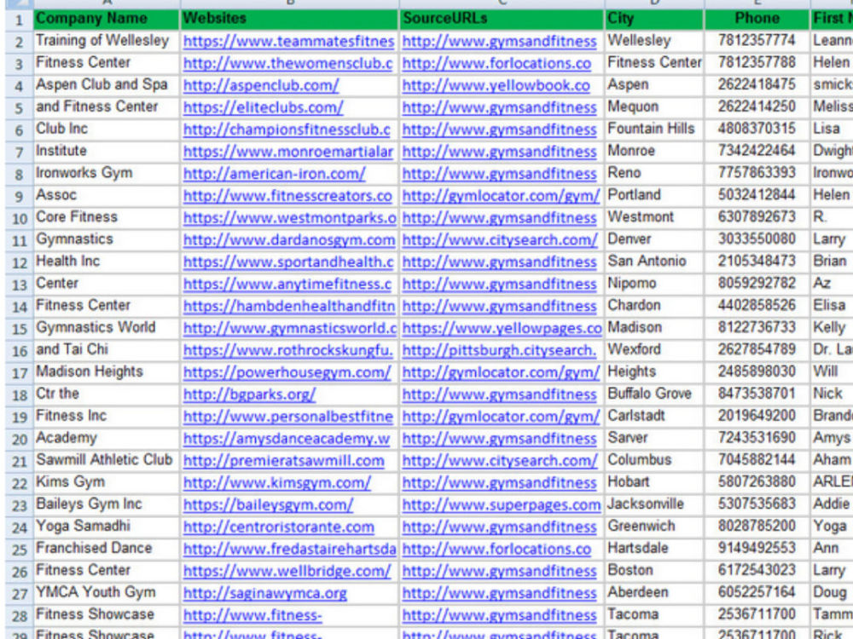Image resolution: width=853 pixels, height=639 pixels.
Task: Select cell 'Training of Wellesley'
Action: coord(107,41)
